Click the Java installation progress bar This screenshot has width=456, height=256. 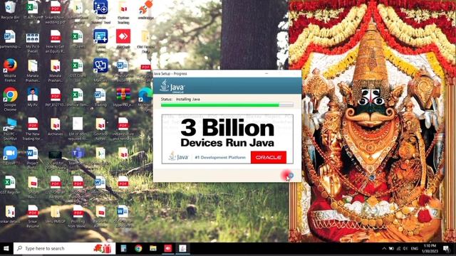pyautogui.click(x=227, y=105)
